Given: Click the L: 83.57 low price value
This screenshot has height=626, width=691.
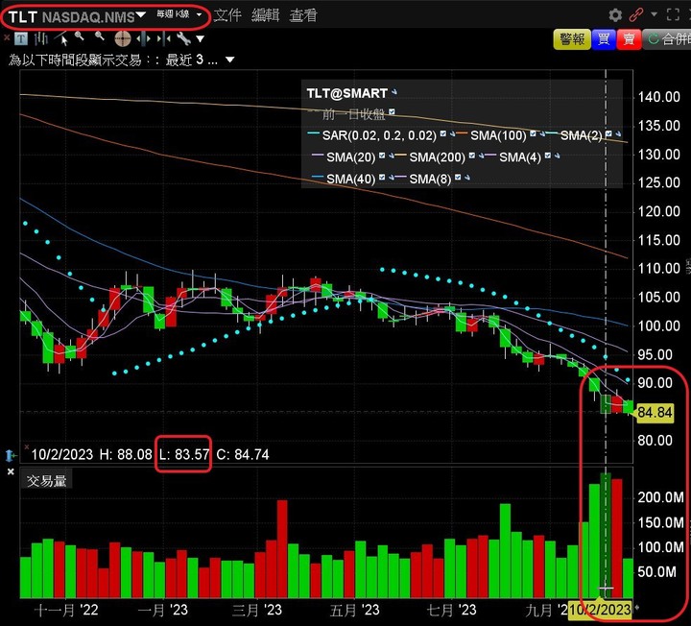Looking at the screenshot, I should (x=183, y=454).
